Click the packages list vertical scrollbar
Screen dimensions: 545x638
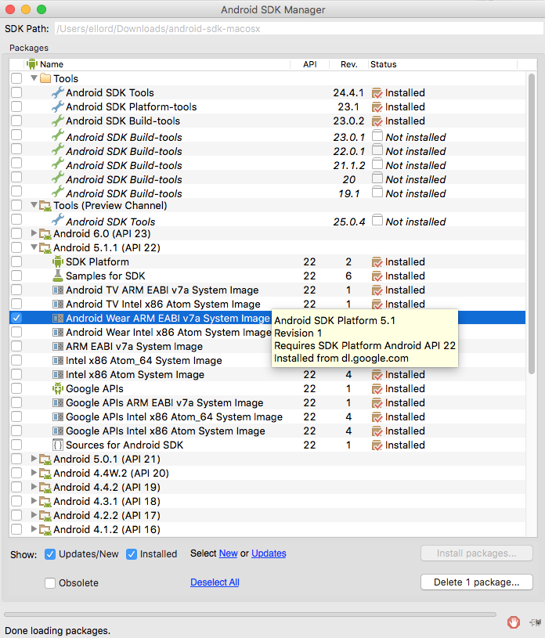point(532,224)
